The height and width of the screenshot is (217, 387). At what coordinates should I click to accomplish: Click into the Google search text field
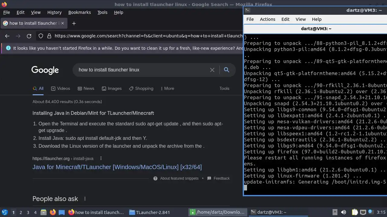142,70
